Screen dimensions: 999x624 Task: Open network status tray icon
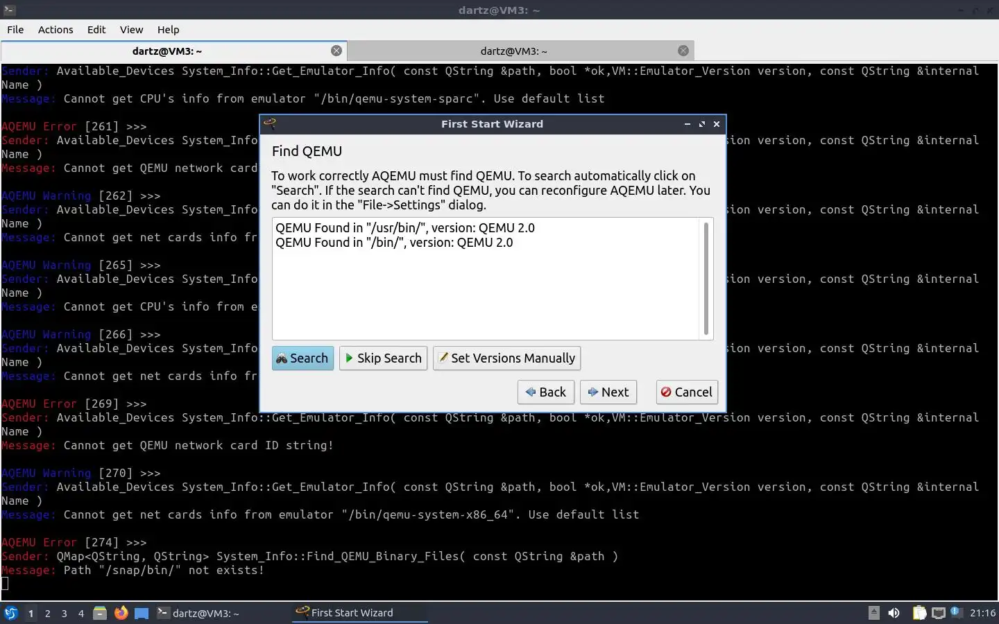tap(939, 613)
